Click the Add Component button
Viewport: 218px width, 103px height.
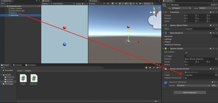[x=190, y=93]
